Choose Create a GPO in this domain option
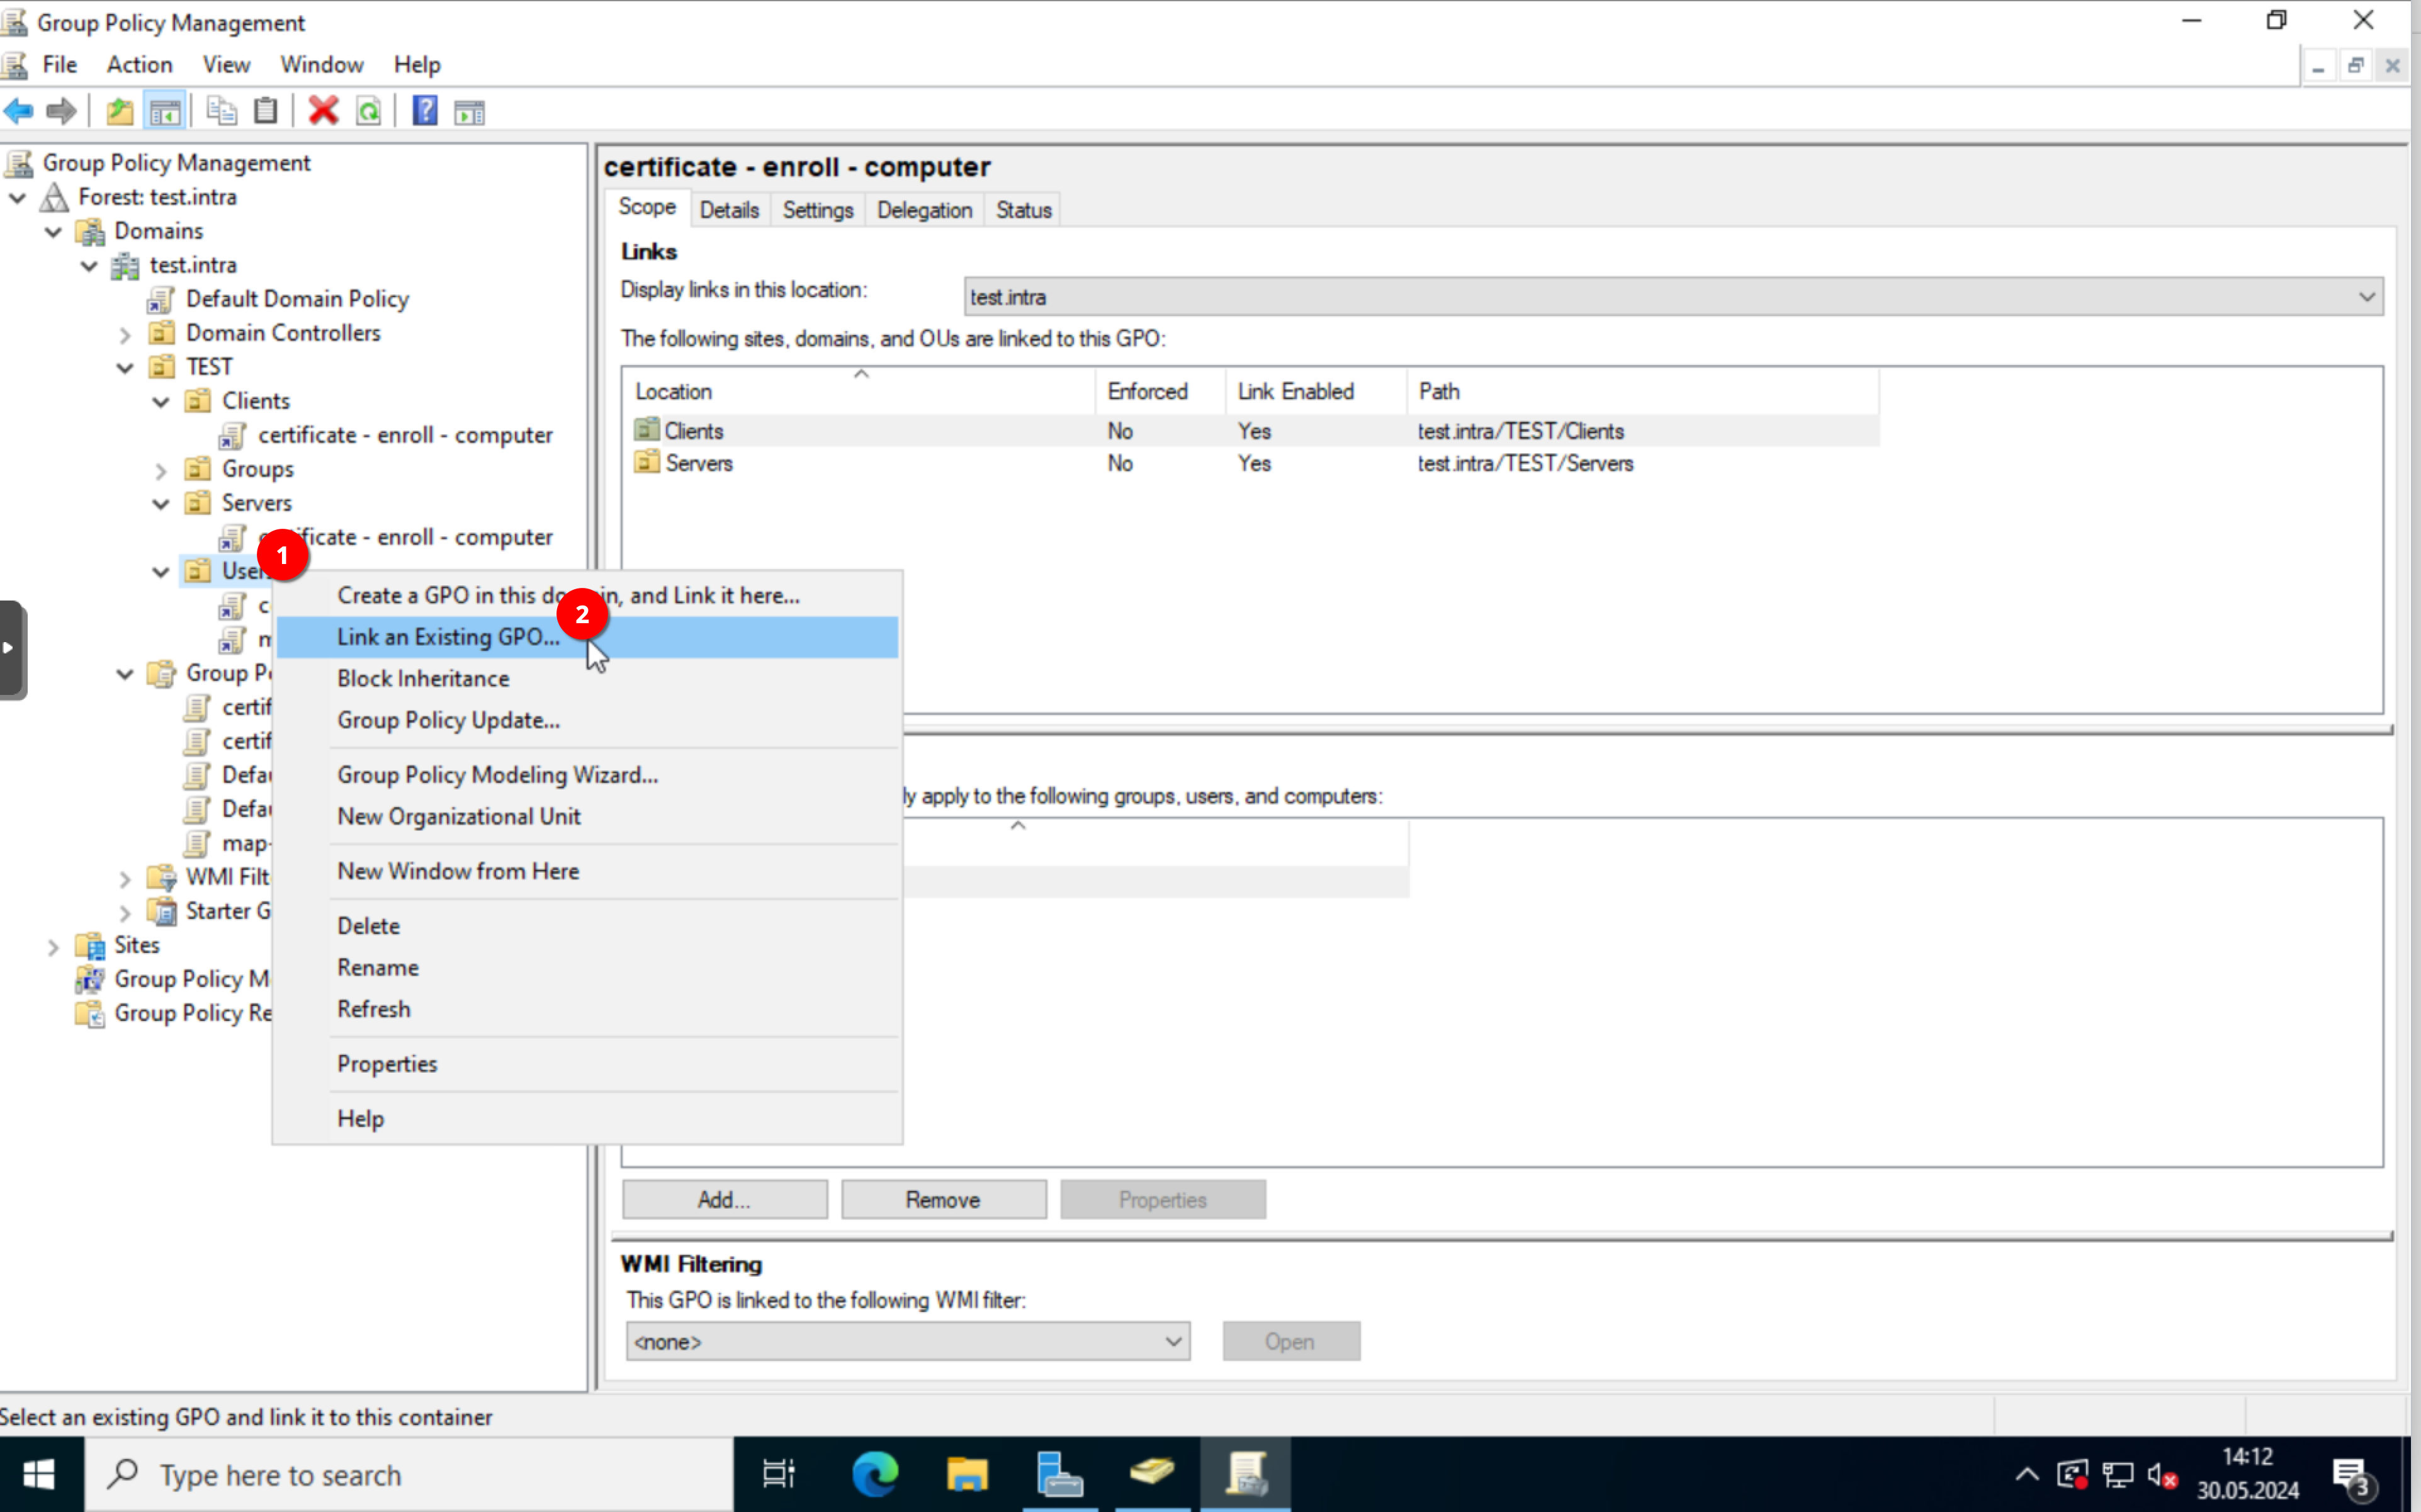The width and height of the screenshot is (2421, 1512). pyautogui.click(x=587, y=595)
